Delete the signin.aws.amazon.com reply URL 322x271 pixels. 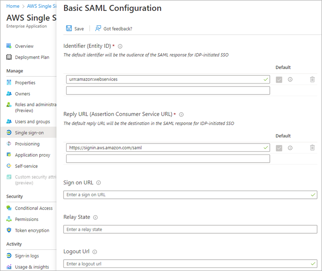point(312,148)
